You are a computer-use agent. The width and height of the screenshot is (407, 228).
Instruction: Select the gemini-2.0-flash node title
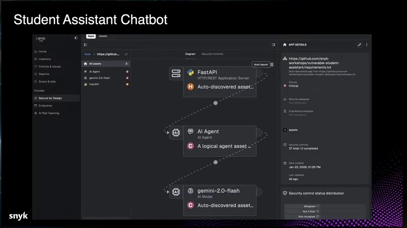click(218, 191)
